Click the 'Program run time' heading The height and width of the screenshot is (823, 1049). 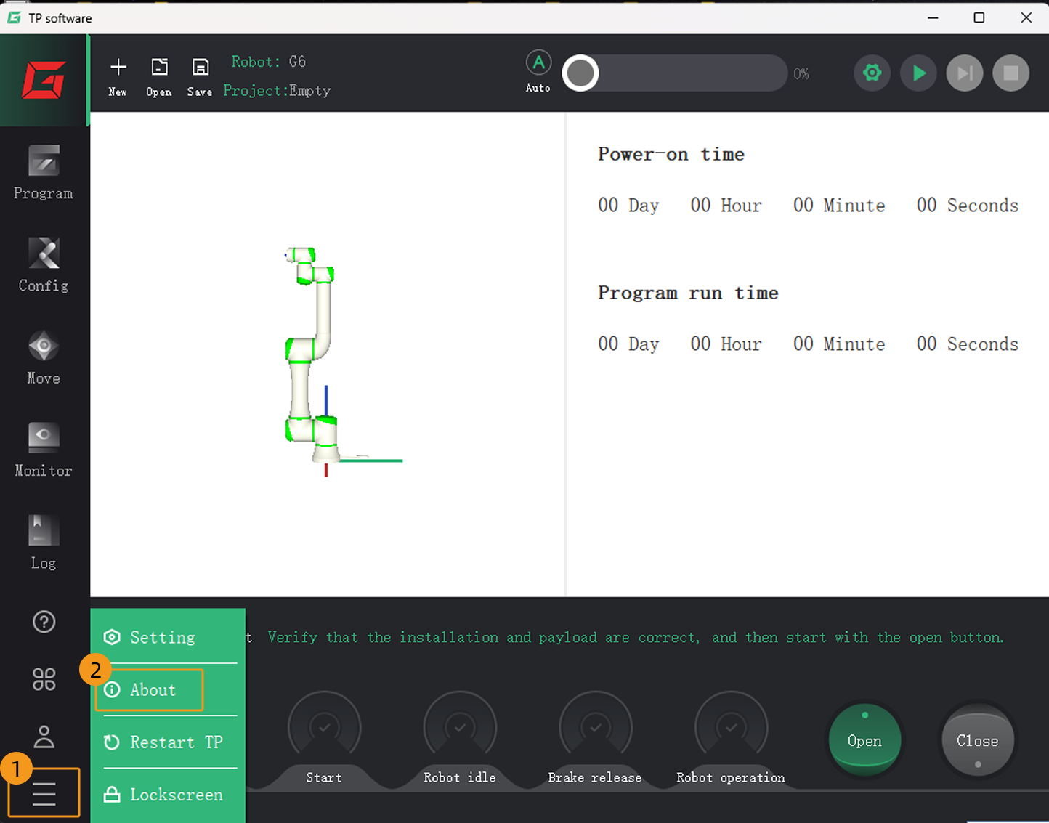pyautogui.click(x=688, y=293)
